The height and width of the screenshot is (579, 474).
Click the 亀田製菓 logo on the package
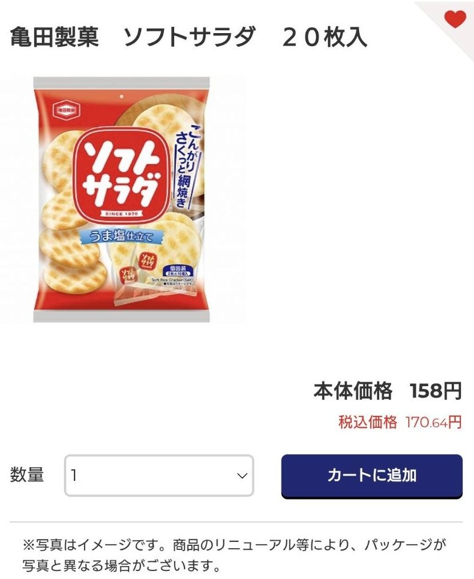point(66,110)
